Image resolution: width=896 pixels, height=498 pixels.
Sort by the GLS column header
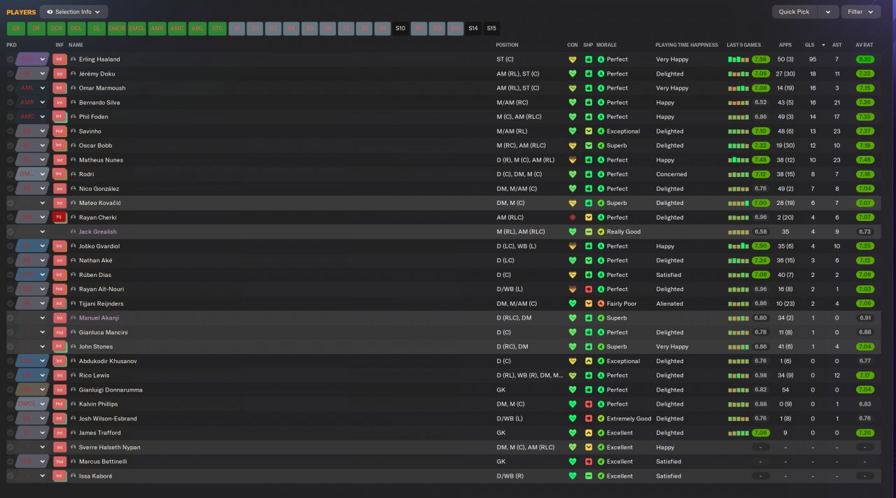(x=810, y=45)
